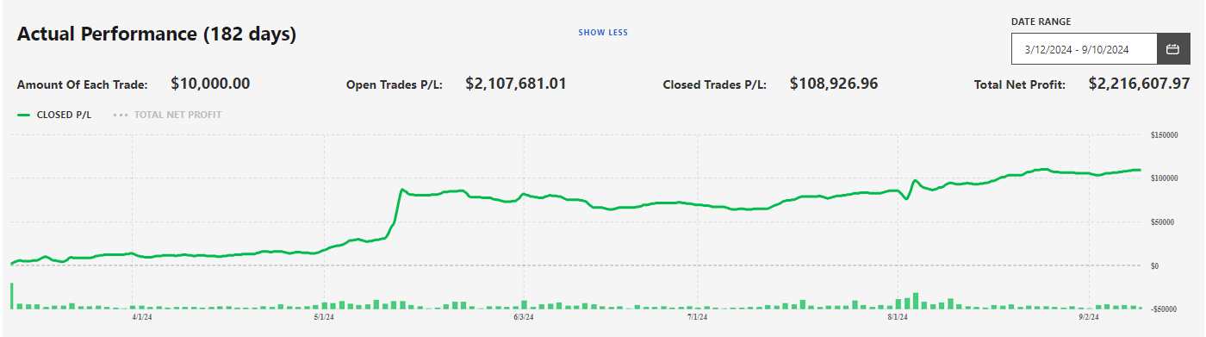The width and height of the screenshot is (1206, 337).
Task: Click the 8/1/24 x-axis date label
Action: (898, 317)
